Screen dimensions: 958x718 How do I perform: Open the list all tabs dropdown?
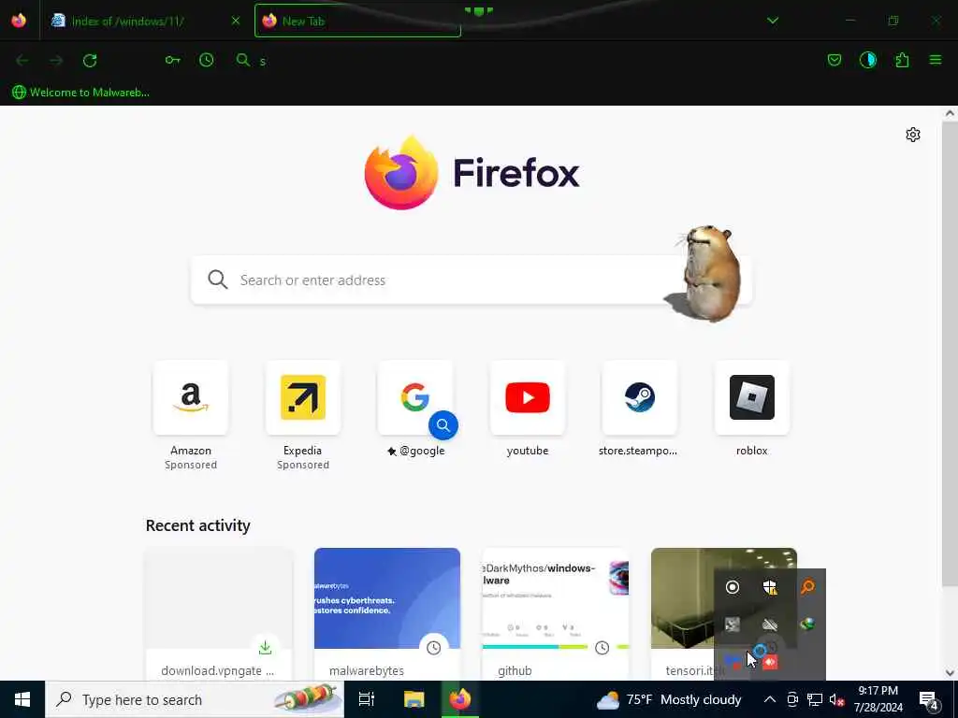(773, 21)
